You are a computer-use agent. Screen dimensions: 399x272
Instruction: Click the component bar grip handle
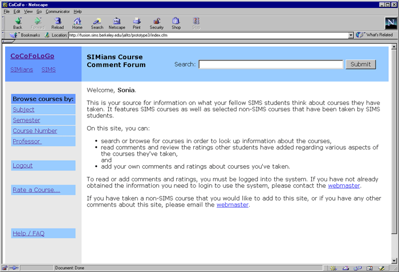(x=325, y=268)
